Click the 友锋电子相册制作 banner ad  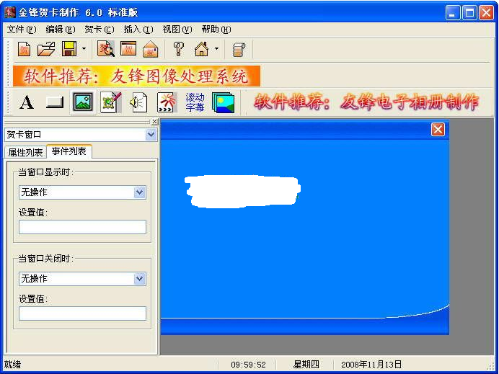pyautogui.click(x=366, y=102)
